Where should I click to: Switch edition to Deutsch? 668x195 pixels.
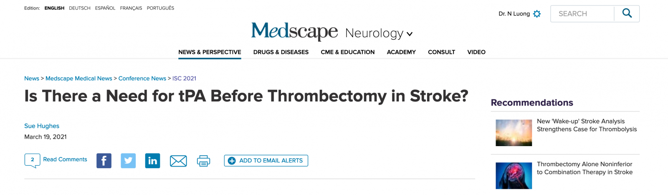pos(80,8)
